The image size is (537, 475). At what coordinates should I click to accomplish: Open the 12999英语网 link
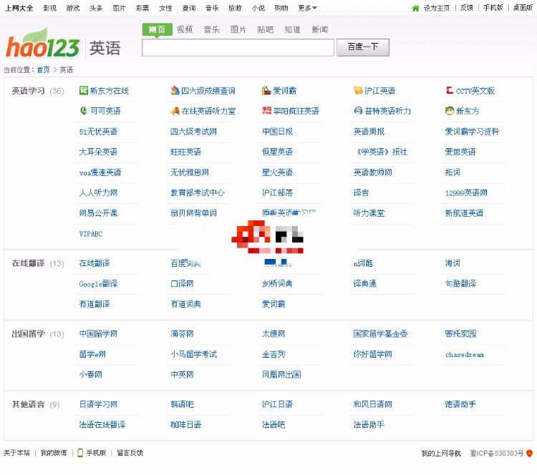466,192
